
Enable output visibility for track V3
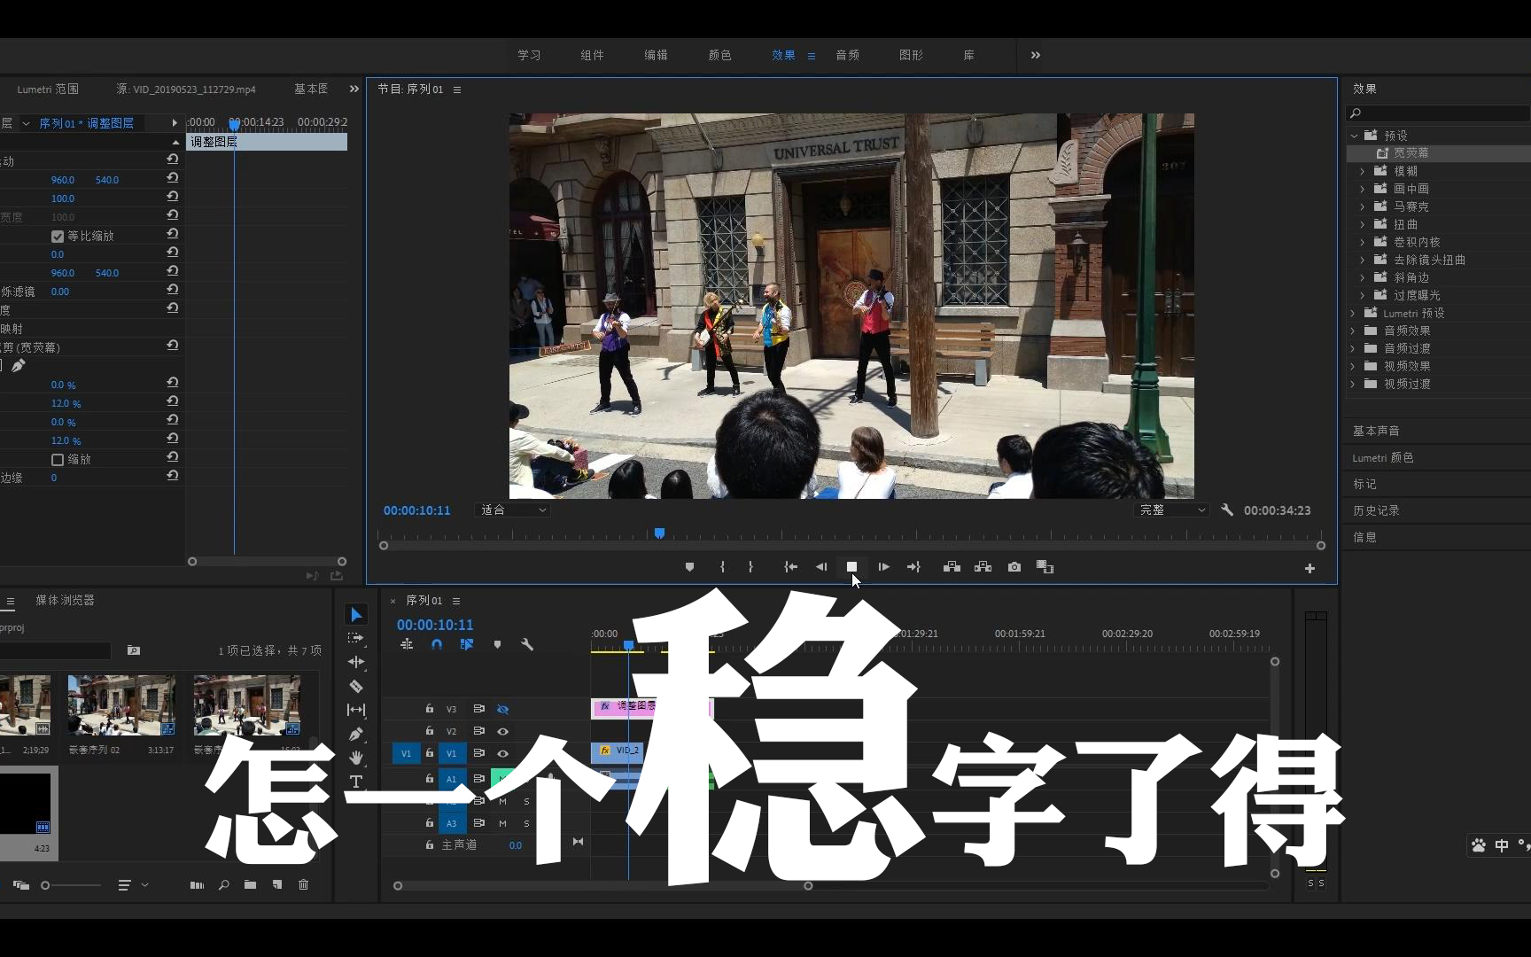point(503,709)
